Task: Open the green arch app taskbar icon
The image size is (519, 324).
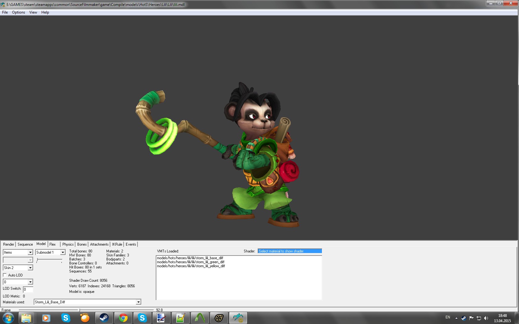Action: click(x=200, y=318)
